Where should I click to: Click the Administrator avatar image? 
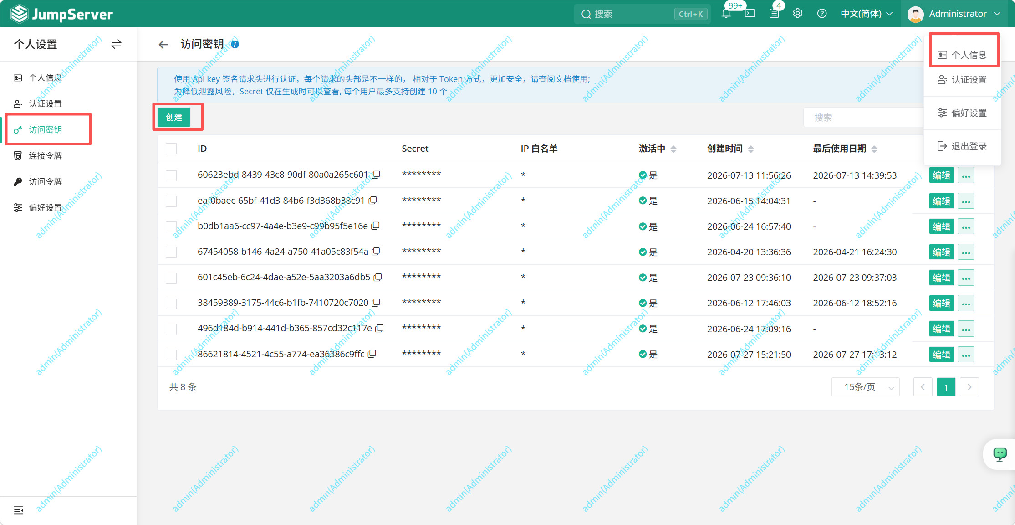tap(915, 14)
